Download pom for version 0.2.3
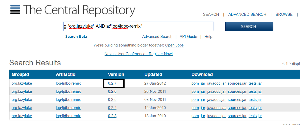300x125 pixels. (x=195, y=116)
